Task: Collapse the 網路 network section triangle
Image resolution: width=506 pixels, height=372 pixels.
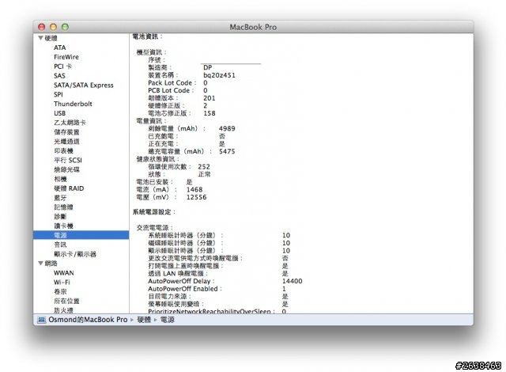Action: tap(40, 264)
